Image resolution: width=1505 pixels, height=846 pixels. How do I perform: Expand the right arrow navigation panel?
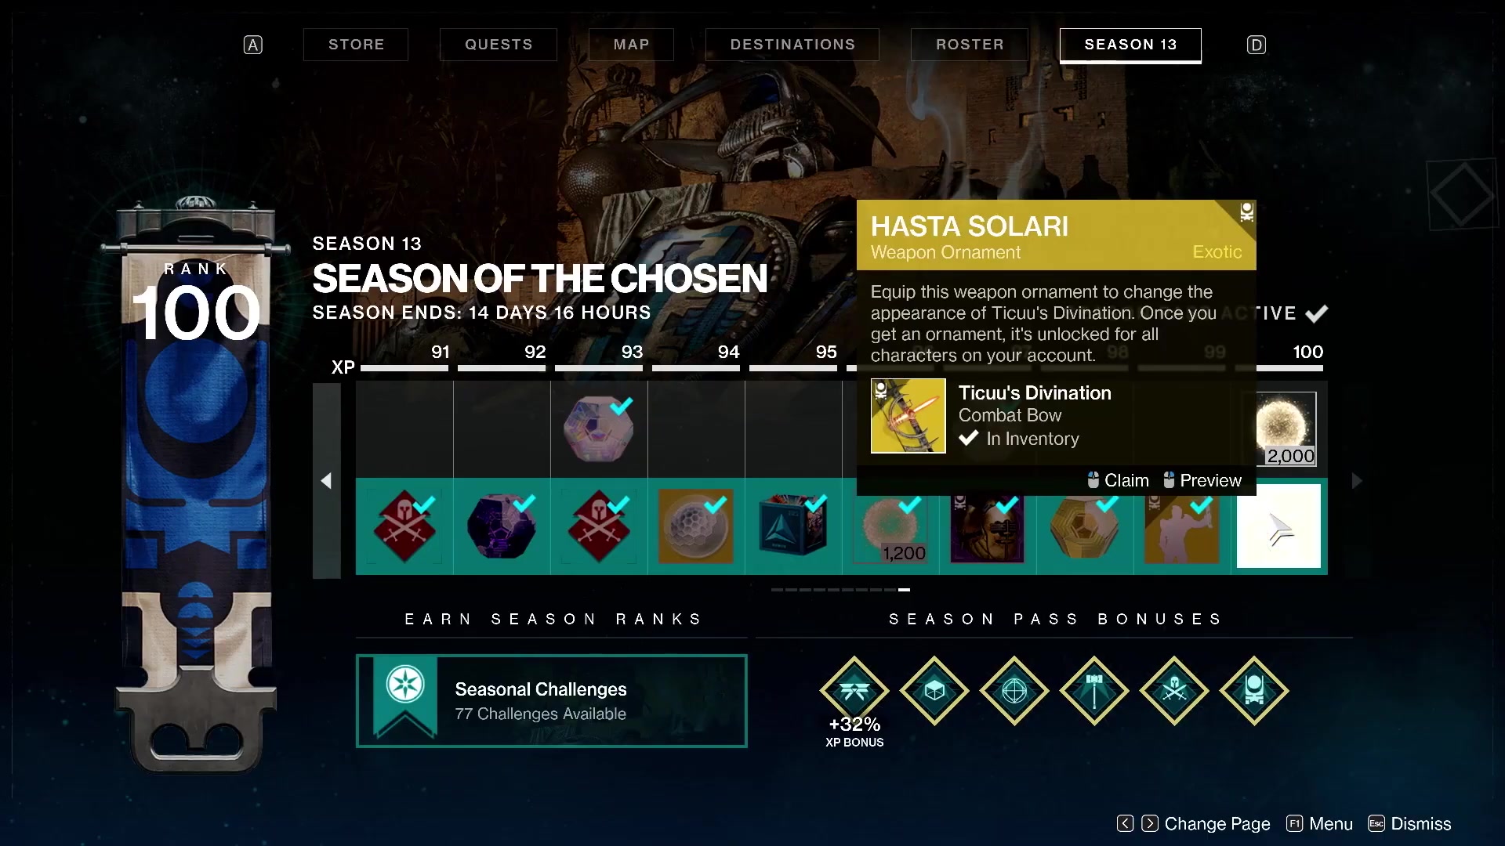(x=1356, y=482)
